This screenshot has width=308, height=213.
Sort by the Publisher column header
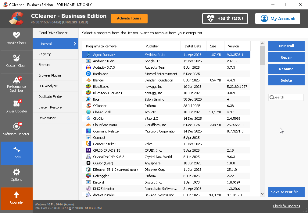click(x=152, y=46)
